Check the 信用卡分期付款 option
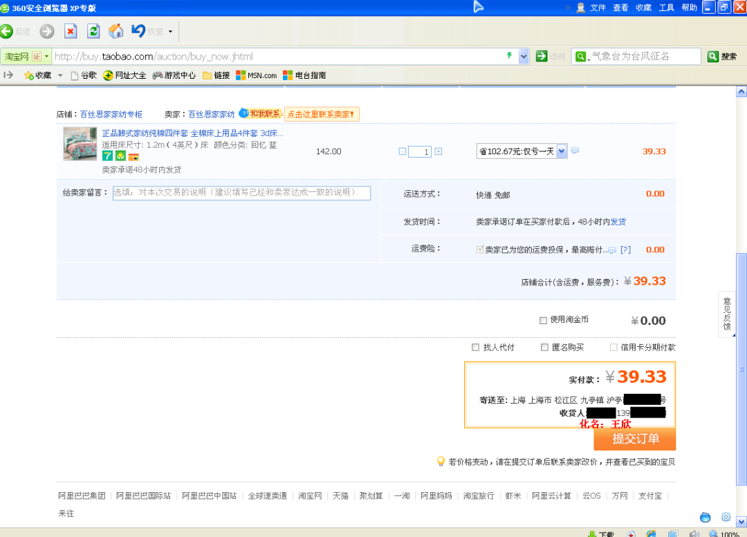 (614, 348)
